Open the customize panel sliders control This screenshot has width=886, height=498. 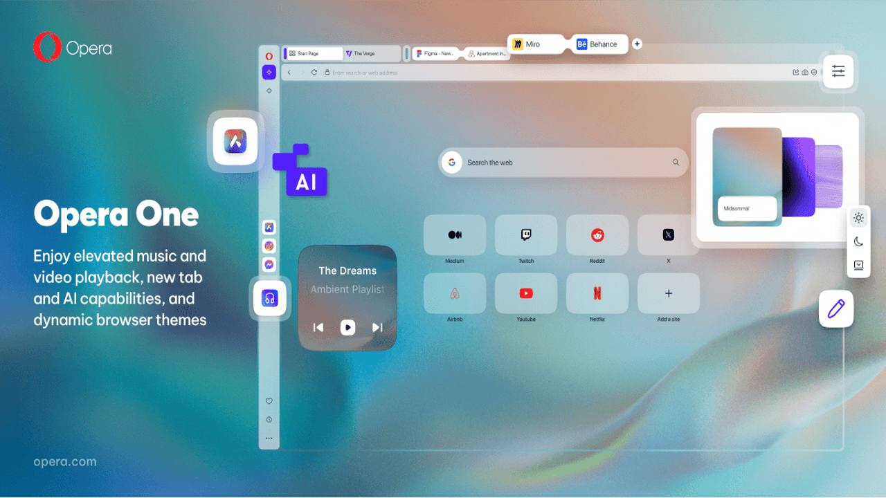point(838,71)
